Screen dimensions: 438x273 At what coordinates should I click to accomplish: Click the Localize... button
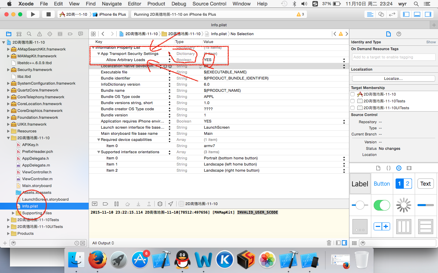(393, 78)
